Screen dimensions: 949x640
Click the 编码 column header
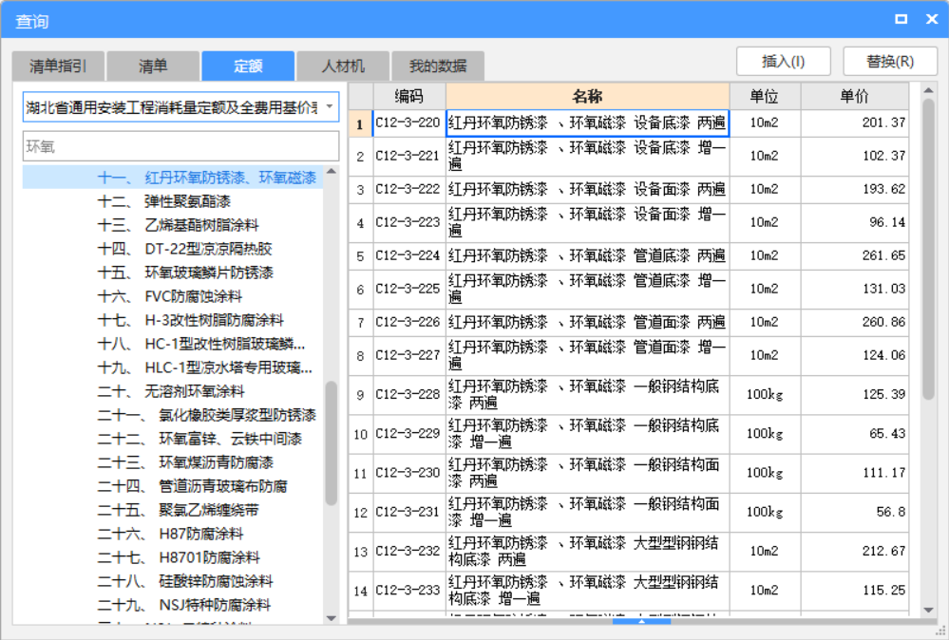point(409,96)
